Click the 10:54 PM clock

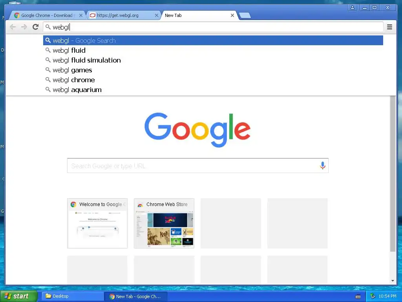387,296
